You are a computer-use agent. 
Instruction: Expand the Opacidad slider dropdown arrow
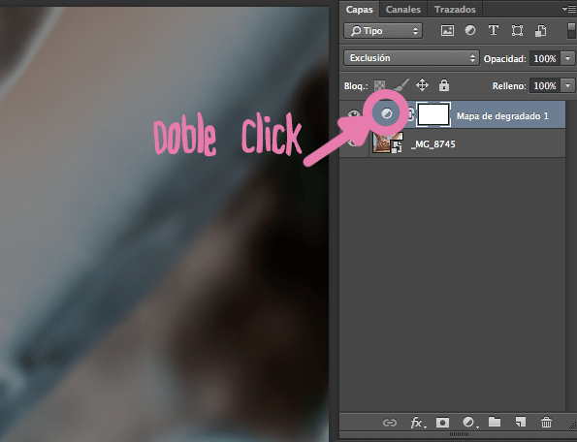568,58
